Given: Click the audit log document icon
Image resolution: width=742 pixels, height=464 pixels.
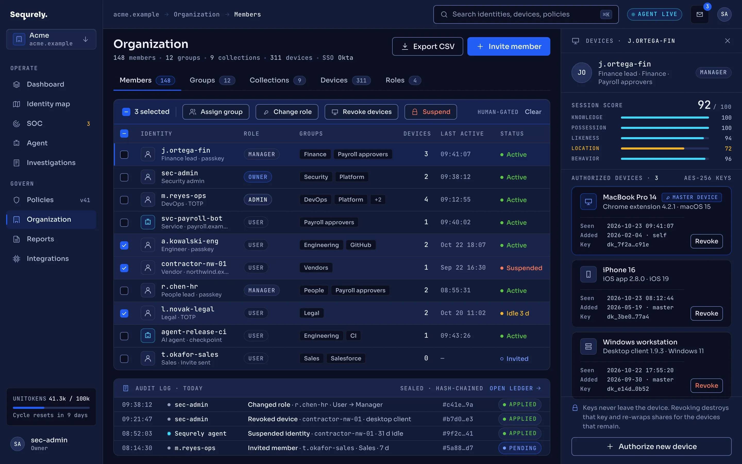Looking at the screenshot, I should tap(126, 388).
